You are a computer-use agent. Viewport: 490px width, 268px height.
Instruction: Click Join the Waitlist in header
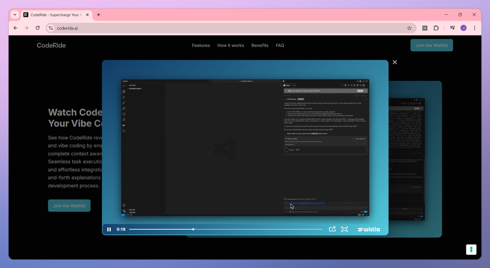click(x=432, y=45)
